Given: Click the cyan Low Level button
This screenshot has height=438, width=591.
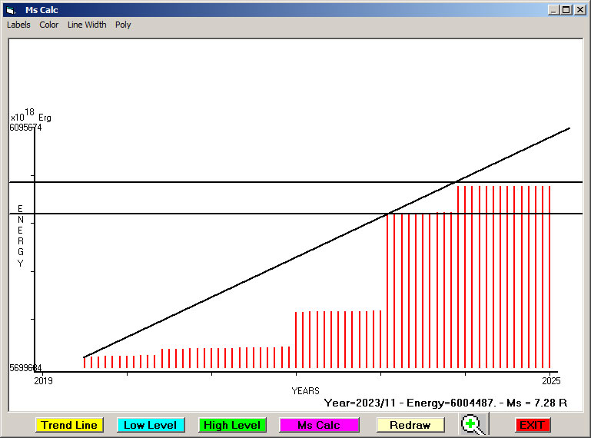Looking at the screenshot, I should pos(151,425).
